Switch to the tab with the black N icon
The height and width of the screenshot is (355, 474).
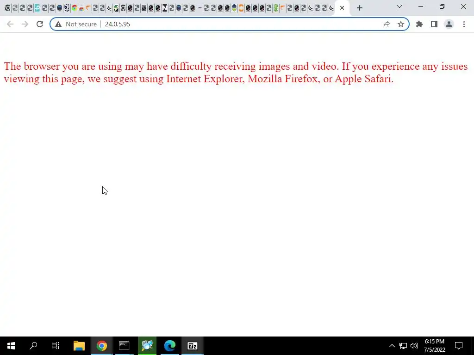point(165,8)
